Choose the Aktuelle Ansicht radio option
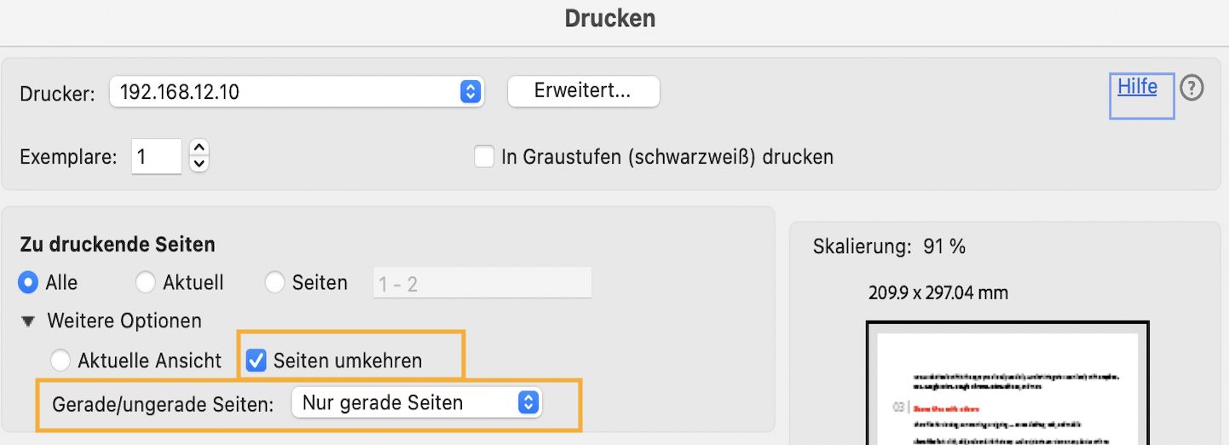This screenshot has height=445, width=1229. pyautogui.click(x=61, y=361)
